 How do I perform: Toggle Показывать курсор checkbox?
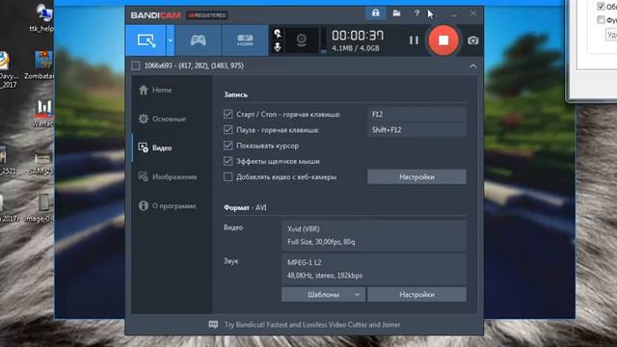pos(228,146)
